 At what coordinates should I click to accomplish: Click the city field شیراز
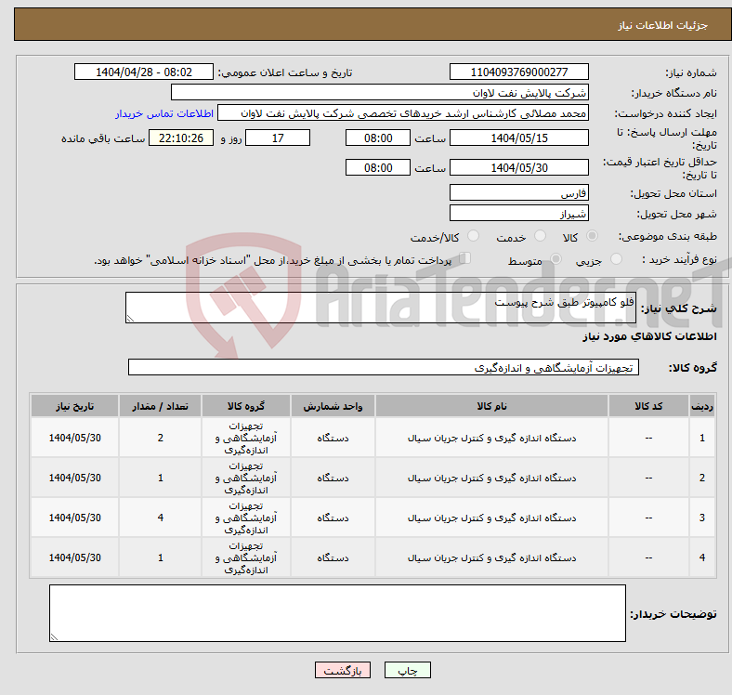point(518,213)
